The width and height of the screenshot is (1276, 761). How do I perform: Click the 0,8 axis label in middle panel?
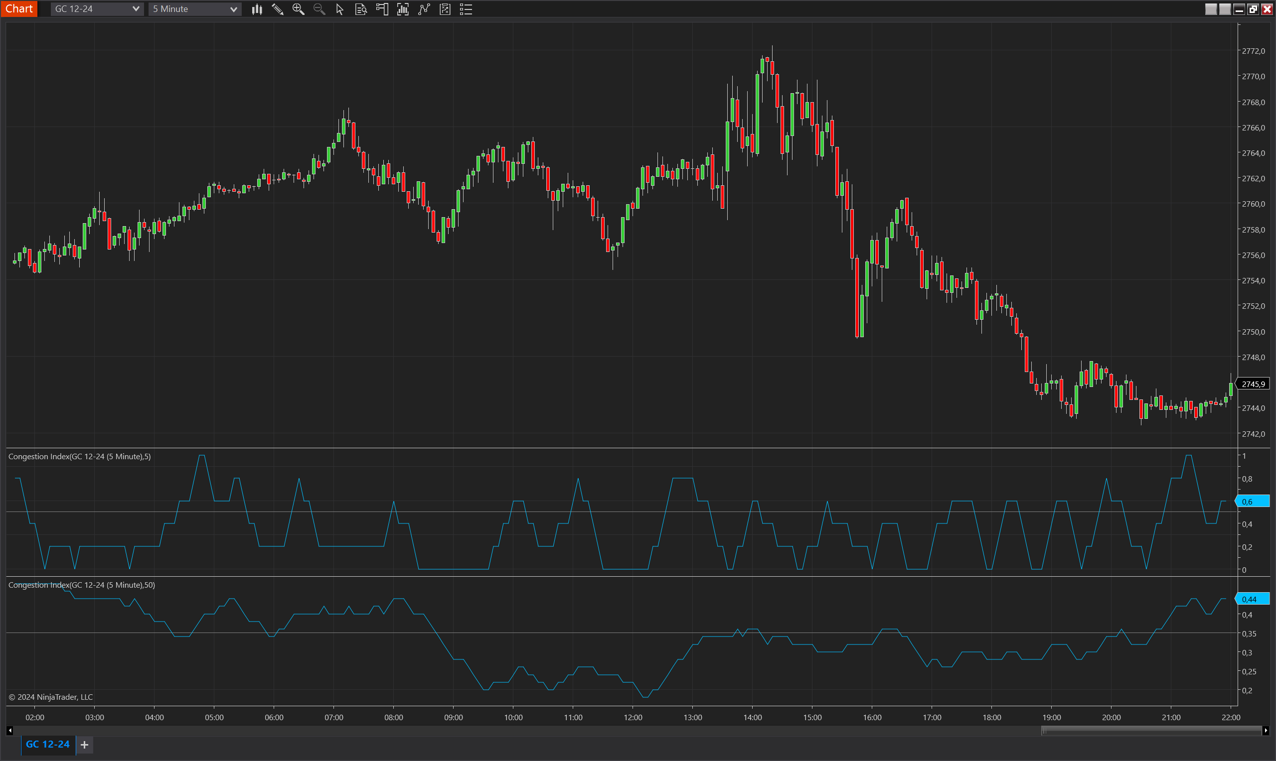pyautogui.click(x=1247, y=479)
